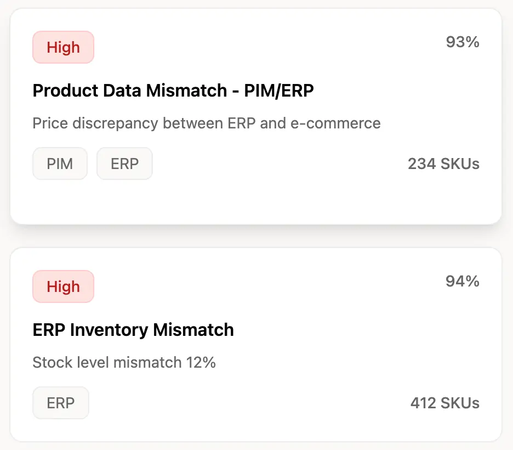Click the 94% confidence score
The width and height of the screenshot is (513, 450).
pos(462,282)
